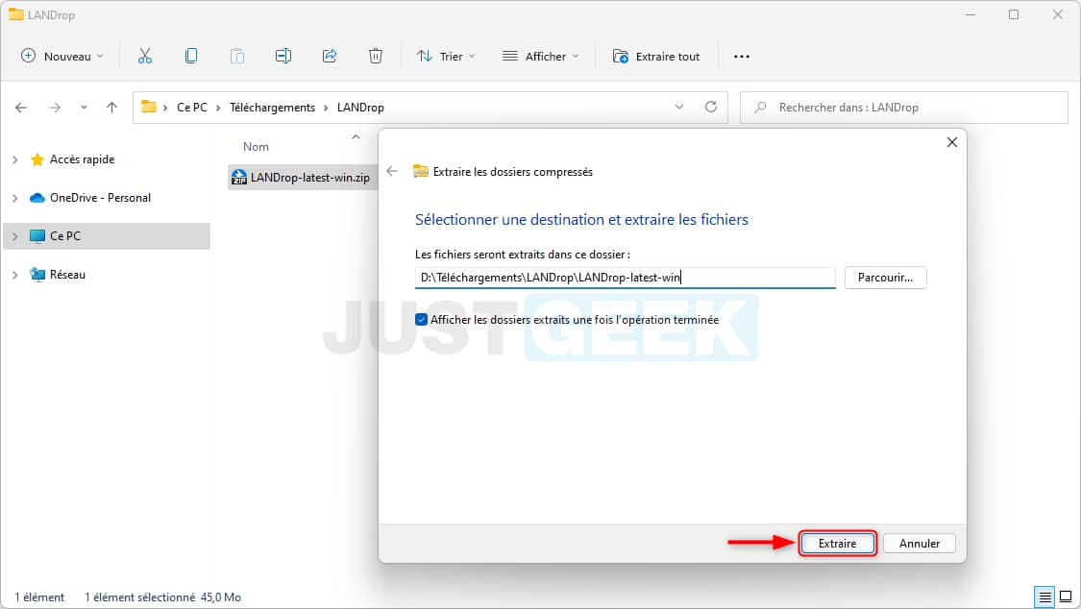Close the extraction dialog
This screenshot has height=609, width=1081.
pos(952,142)
